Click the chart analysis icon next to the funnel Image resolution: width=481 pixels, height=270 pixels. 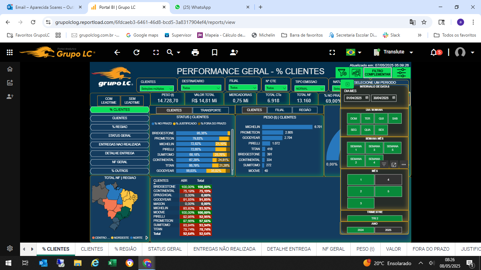click(x=356, y=73)
